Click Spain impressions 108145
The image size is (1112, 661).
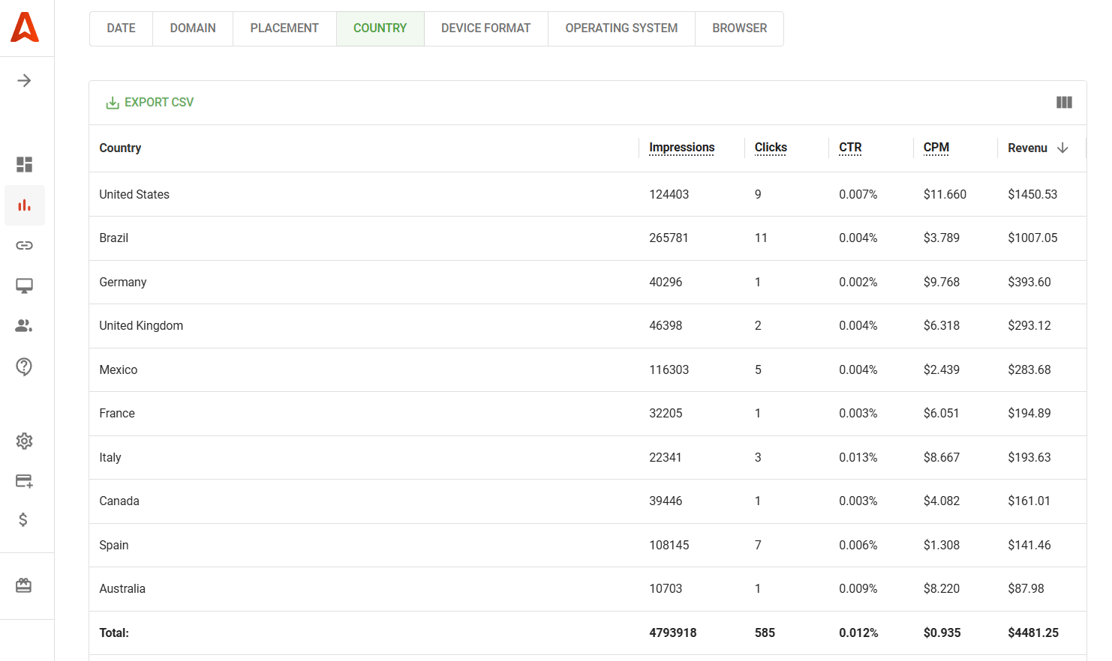click(x=669, y=545)
